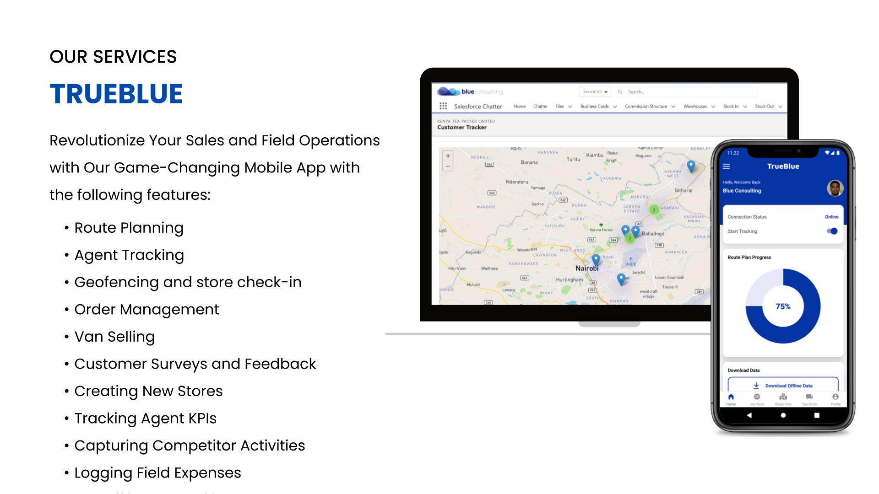Image resolution: width=879 pixels, height=494 pixels.
Task: Click the map pin near Githurai
Action: [x=691, y=166]
